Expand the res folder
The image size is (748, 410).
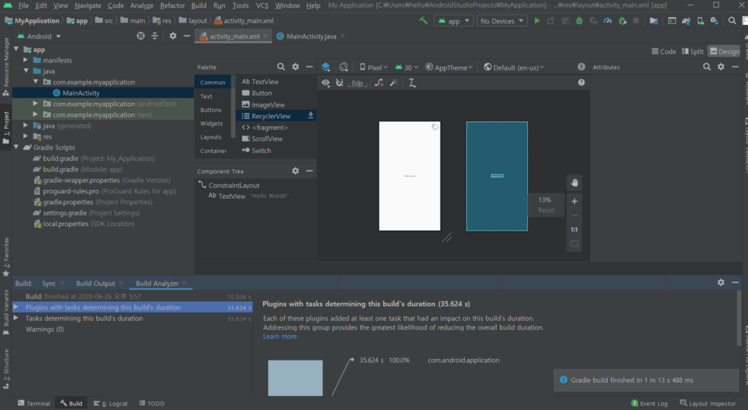[26, 136]
